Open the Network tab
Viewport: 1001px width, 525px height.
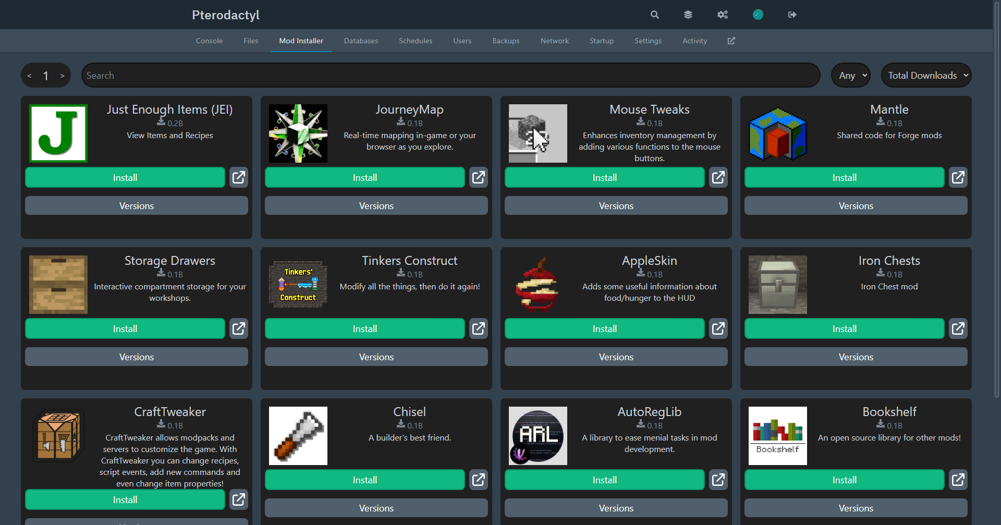(x=555, y=41)
